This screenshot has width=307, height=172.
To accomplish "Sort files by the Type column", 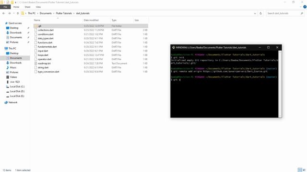I will (114, 20).
